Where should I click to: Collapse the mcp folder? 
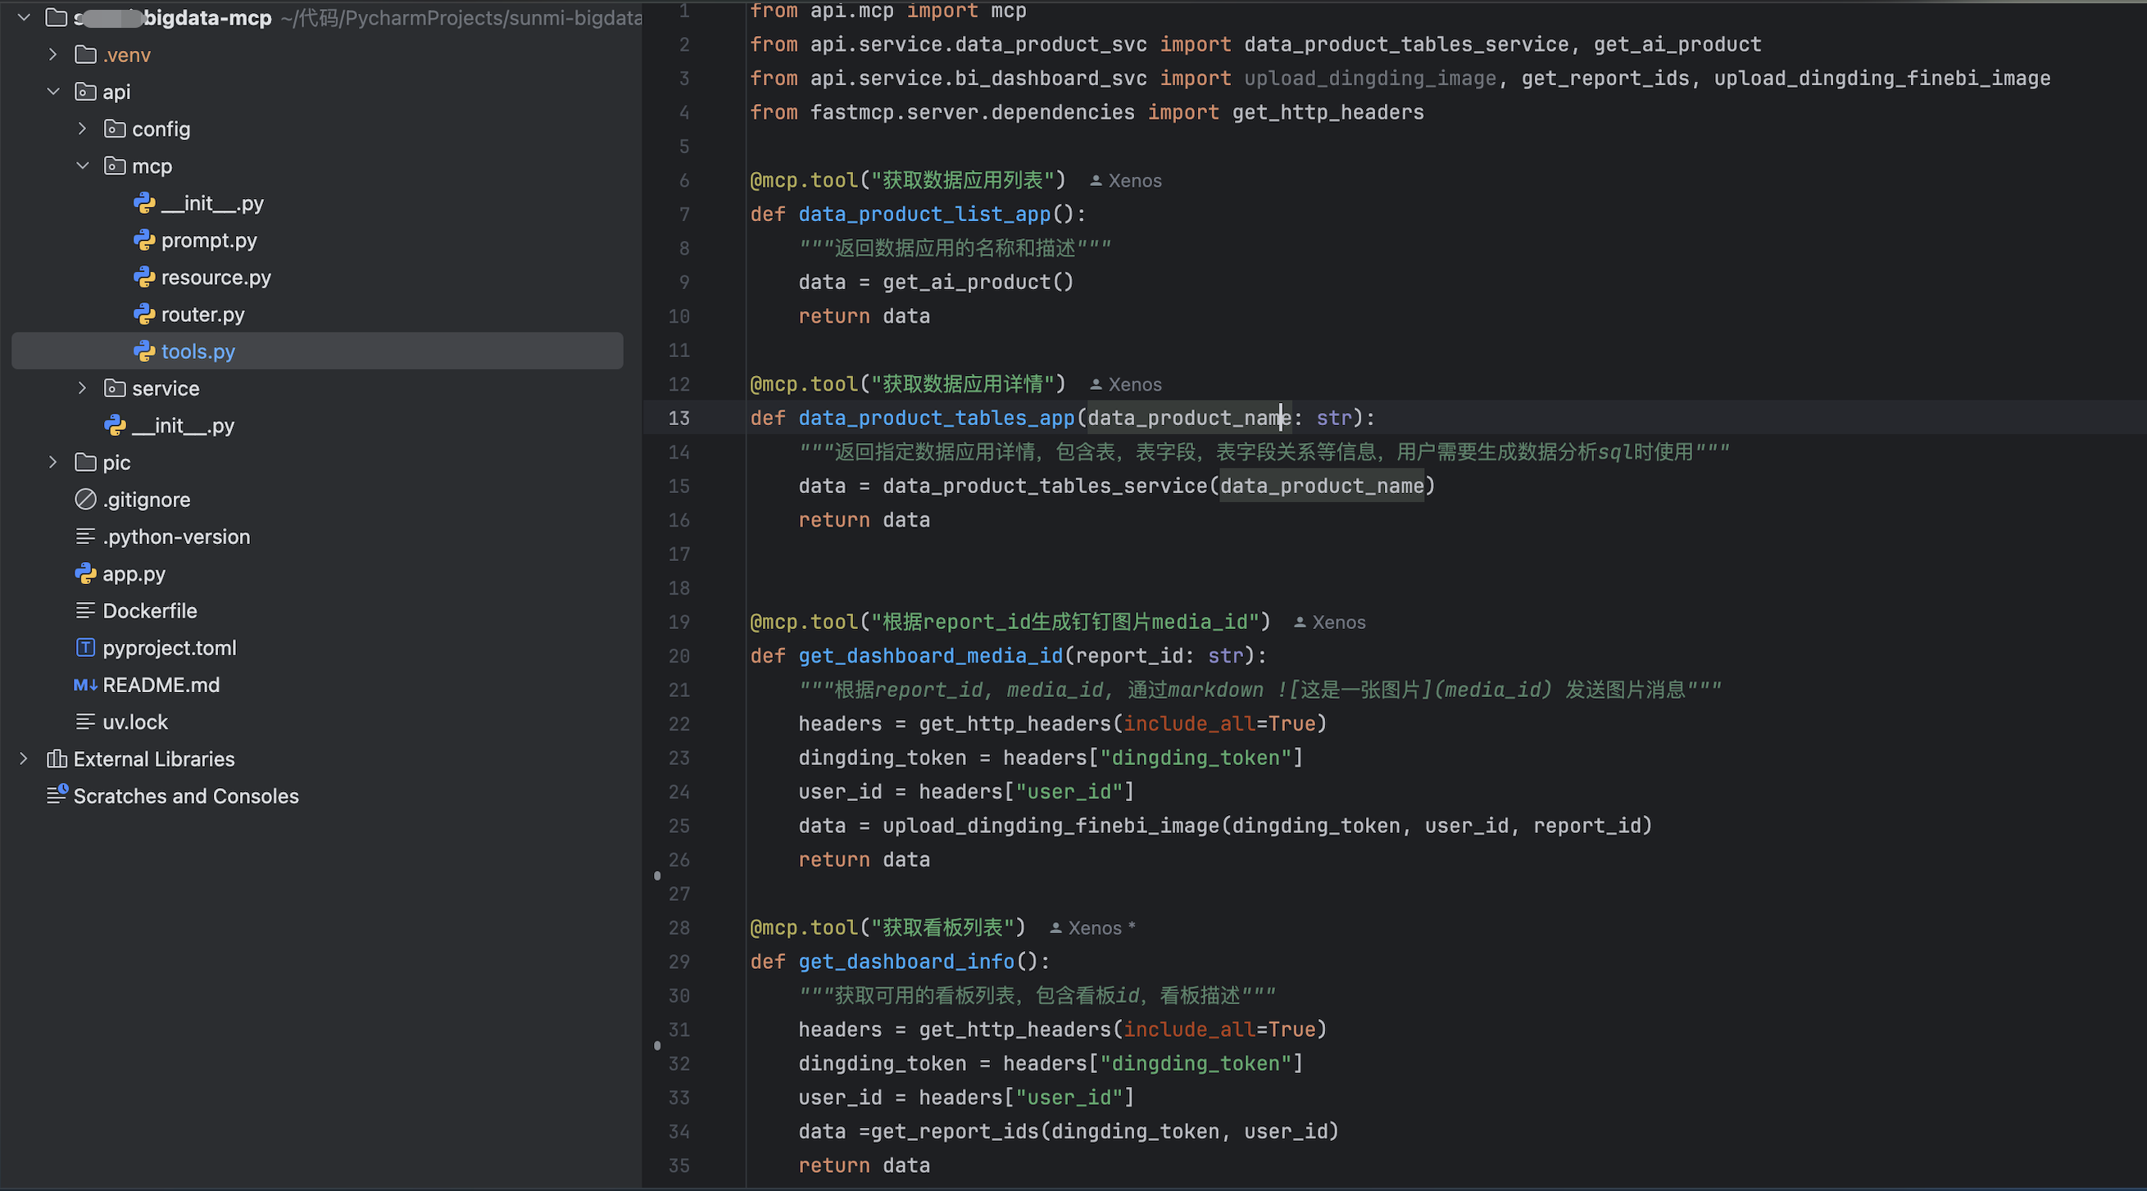point(82,165)
